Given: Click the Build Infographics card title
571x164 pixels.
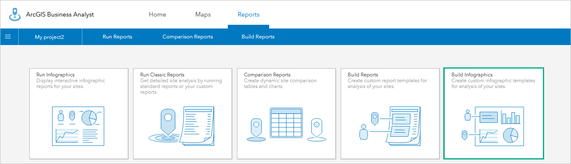Looking at the screenshot, I should [x=472, y=75].
